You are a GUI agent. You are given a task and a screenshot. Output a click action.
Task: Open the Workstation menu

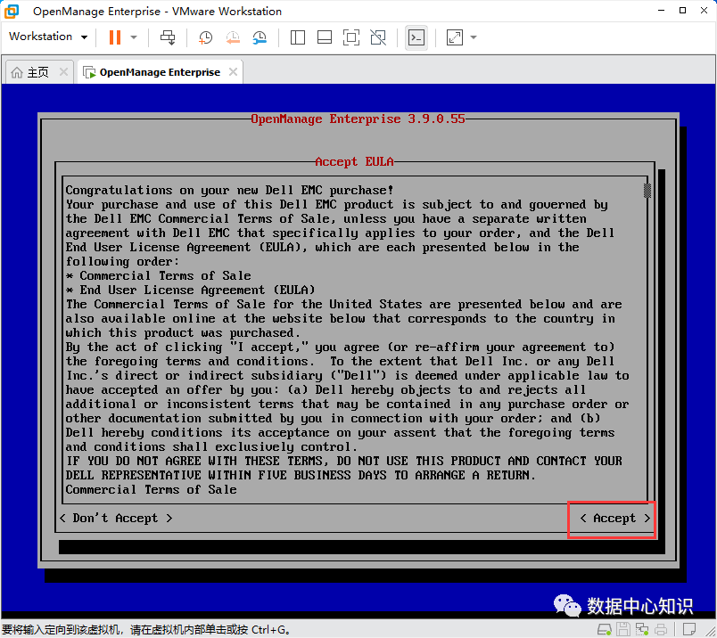pyautogui.click(x=48, y=37)
